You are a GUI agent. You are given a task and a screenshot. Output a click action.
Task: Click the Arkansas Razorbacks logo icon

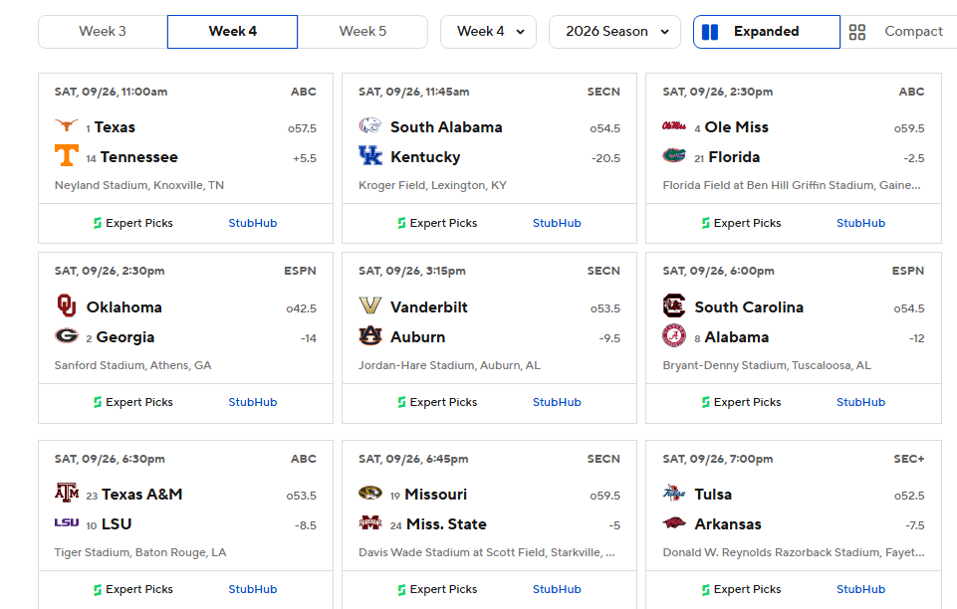(x=674, y=522)
